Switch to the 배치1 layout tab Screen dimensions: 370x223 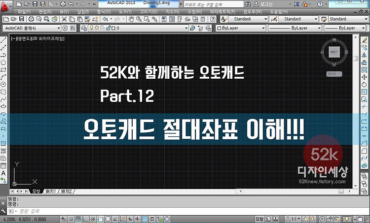tap(50, 191)
